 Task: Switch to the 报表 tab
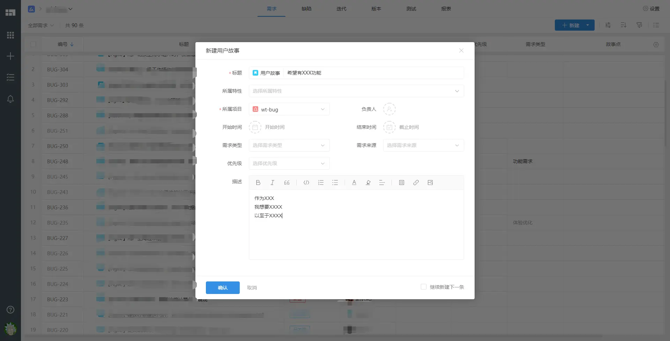[446, 9]
